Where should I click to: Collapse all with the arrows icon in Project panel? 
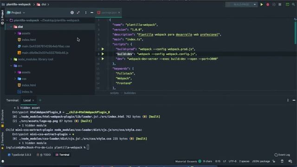tap(78, 13)
